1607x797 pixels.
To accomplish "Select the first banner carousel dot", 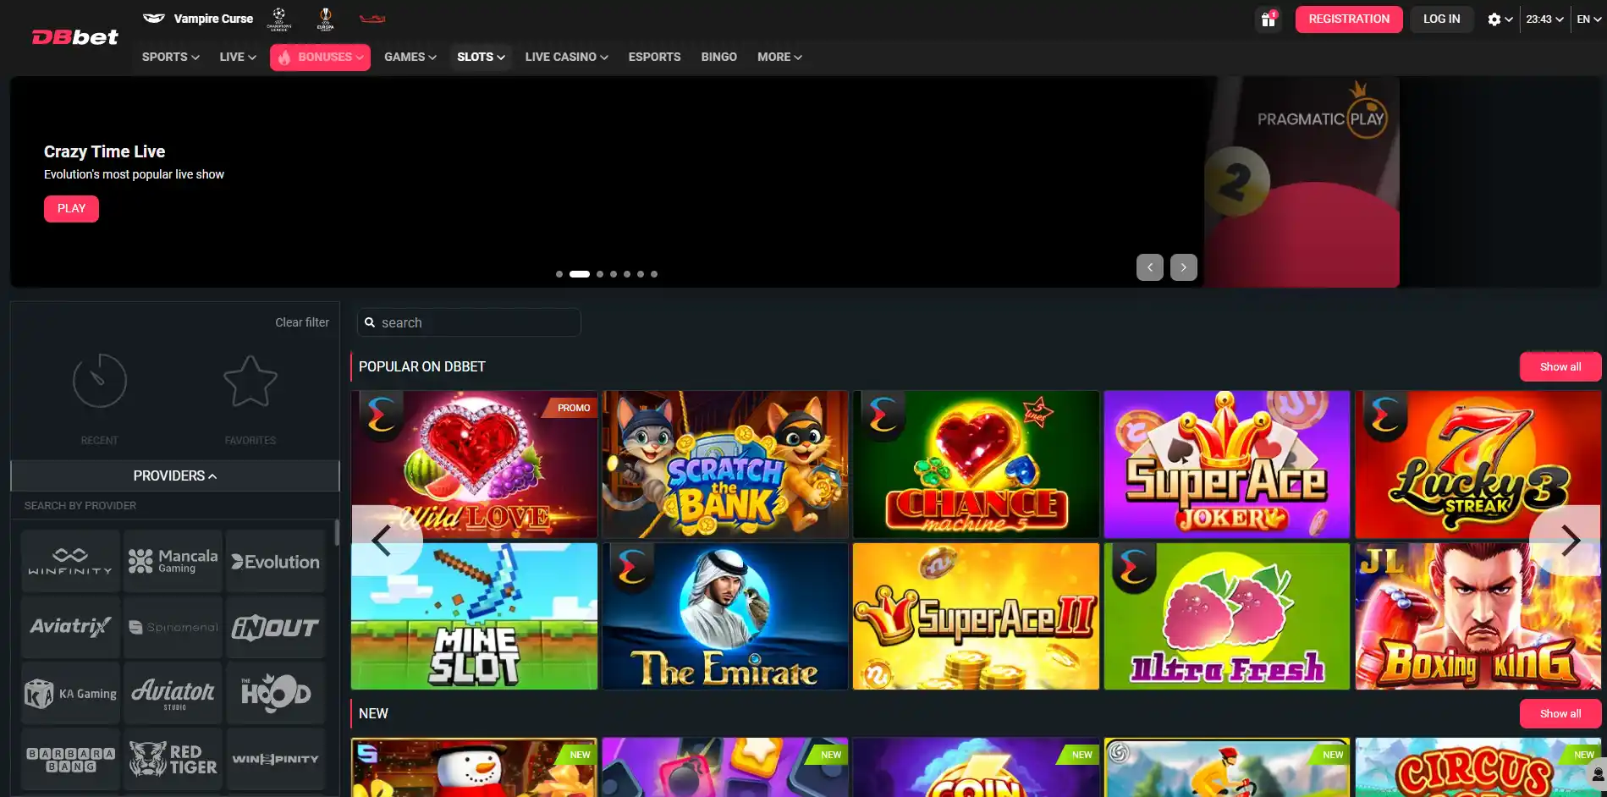I will tap(559, 274).
